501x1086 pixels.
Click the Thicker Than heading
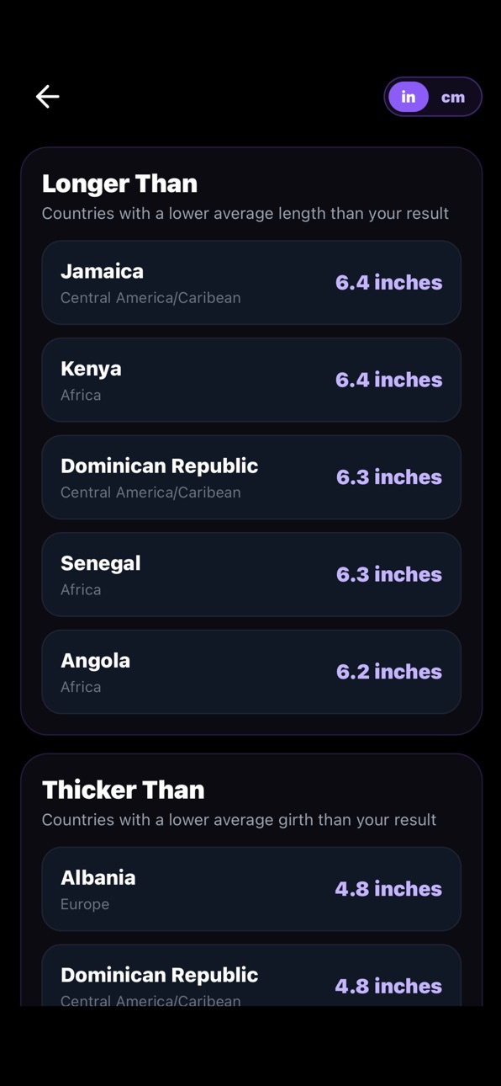click(124, 790)
